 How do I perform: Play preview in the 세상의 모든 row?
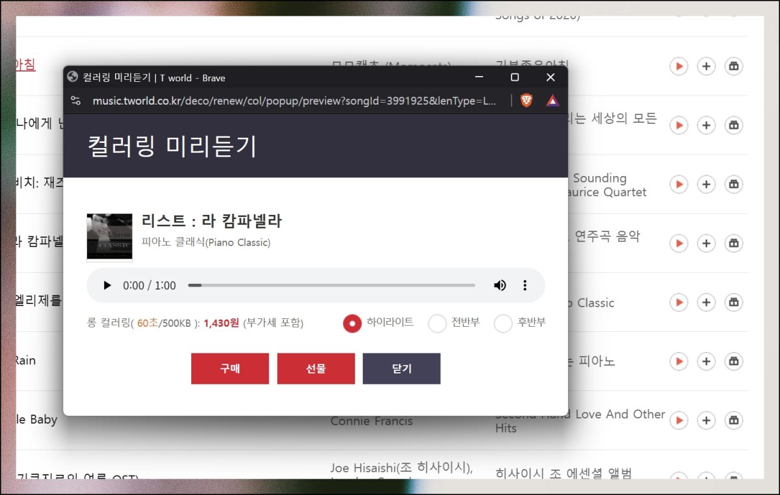(x=679, y=125)
